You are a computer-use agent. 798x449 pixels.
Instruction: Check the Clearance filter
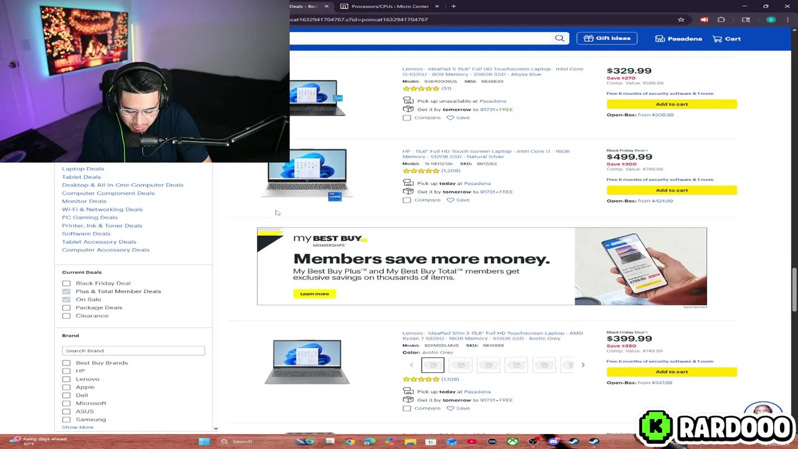[x=66, y=316]
